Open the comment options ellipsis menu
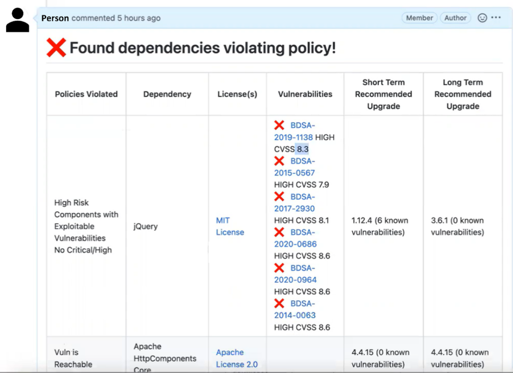This screenshot has height=373, width=513. 496,18
